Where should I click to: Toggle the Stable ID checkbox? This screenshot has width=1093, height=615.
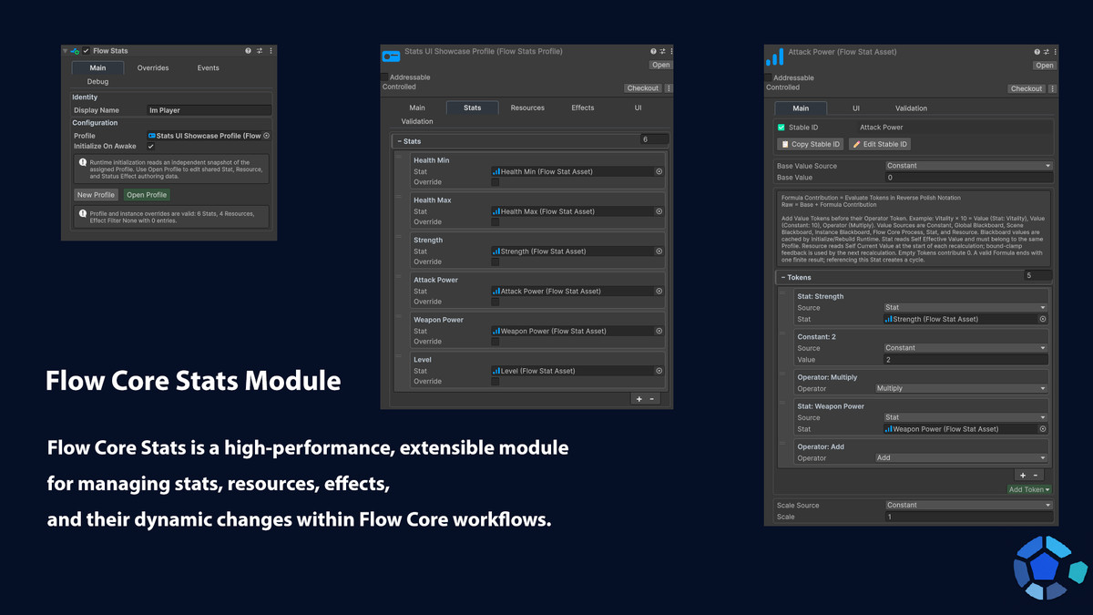click(x=781, y=128)
